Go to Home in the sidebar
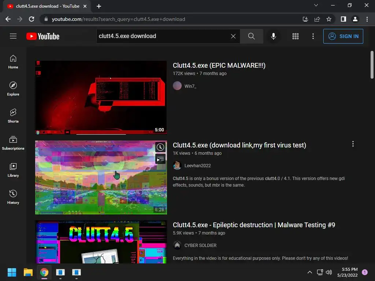Image resolution: width=375 pixels, height=281 pixels. [x=13, y=62]
